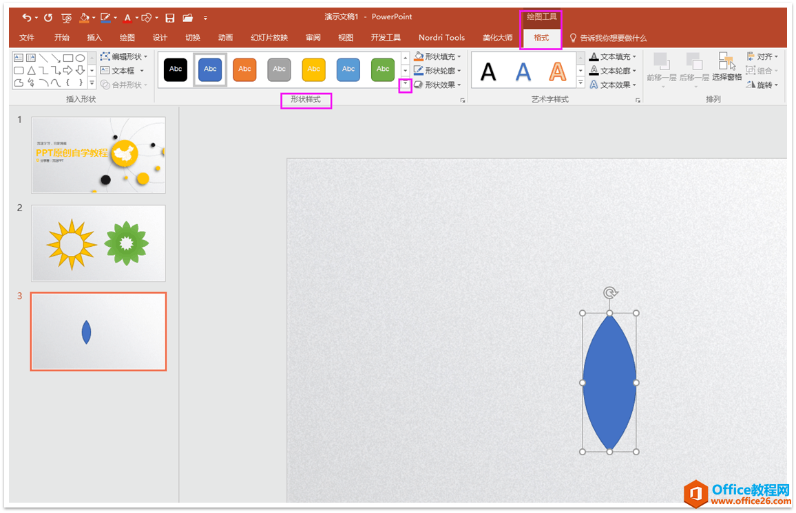Select the vertical text box shape icon

point(31,58)
